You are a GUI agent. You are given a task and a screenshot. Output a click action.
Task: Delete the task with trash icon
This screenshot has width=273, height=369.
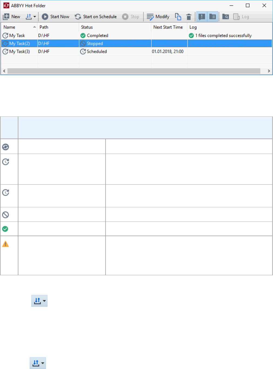[189, 17]
